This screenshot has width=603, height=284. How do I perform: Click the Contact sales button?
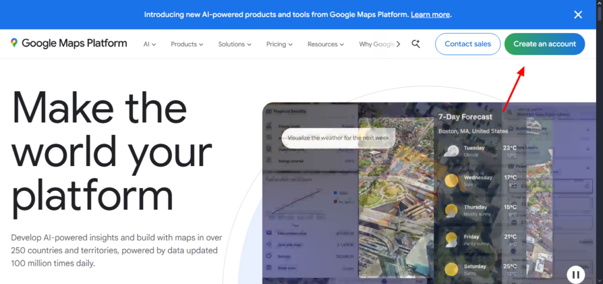tap(468, 44)
